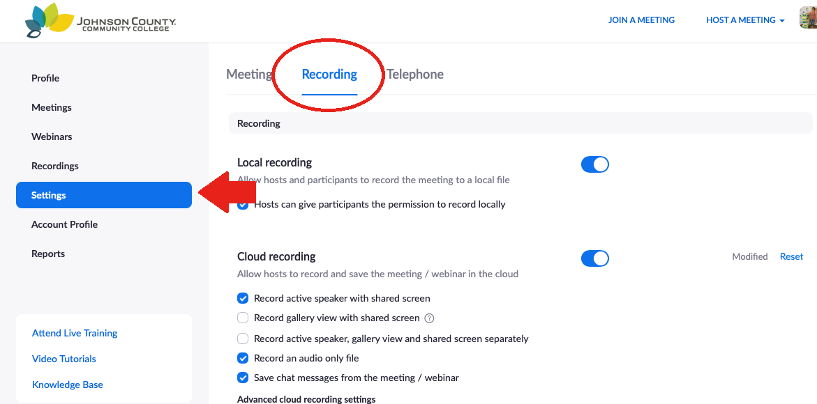The image size is (817, 404).
Task: Select the Recording tab
Action: [x=329, y=75]
